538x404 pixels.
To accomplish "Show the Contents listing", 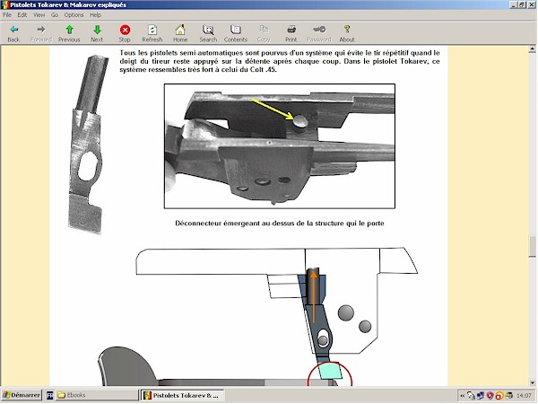I will pyautogui.click(x=235, y=33).
